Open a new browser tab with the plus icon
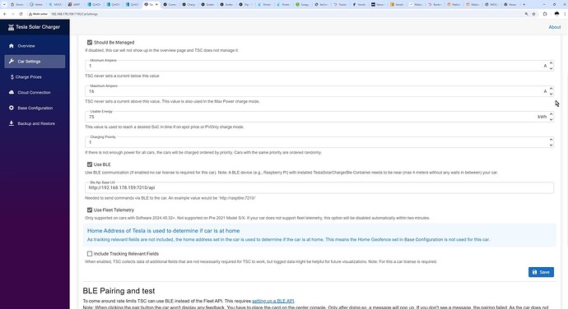The height and width of the screenshot is (309, 568). (x=524, y=4)
